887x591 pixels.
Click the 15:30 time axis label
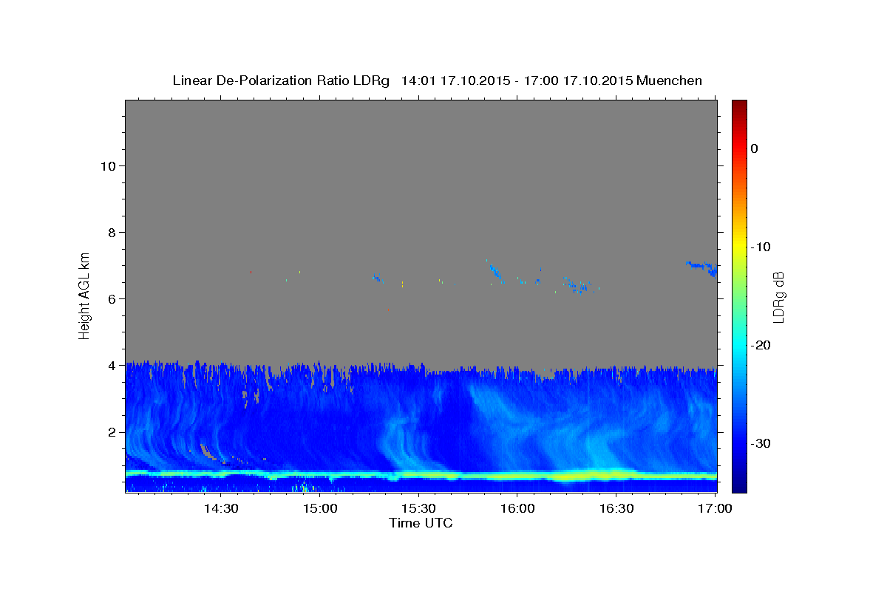pos(418,508)
